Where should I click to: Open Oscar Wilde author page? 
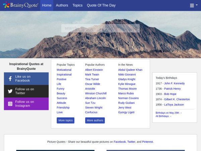[x=92, y=84]
